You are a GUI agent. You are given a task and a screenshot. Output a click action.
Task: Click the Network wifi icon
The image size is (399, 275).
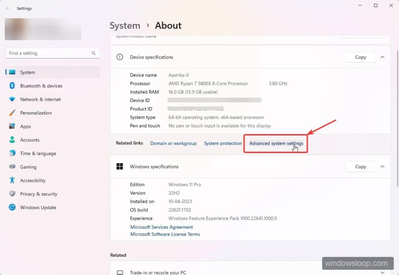coord(12,99)
